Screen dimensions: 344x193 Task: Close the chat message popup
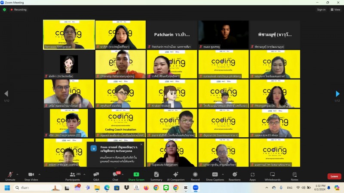[141, 145]
